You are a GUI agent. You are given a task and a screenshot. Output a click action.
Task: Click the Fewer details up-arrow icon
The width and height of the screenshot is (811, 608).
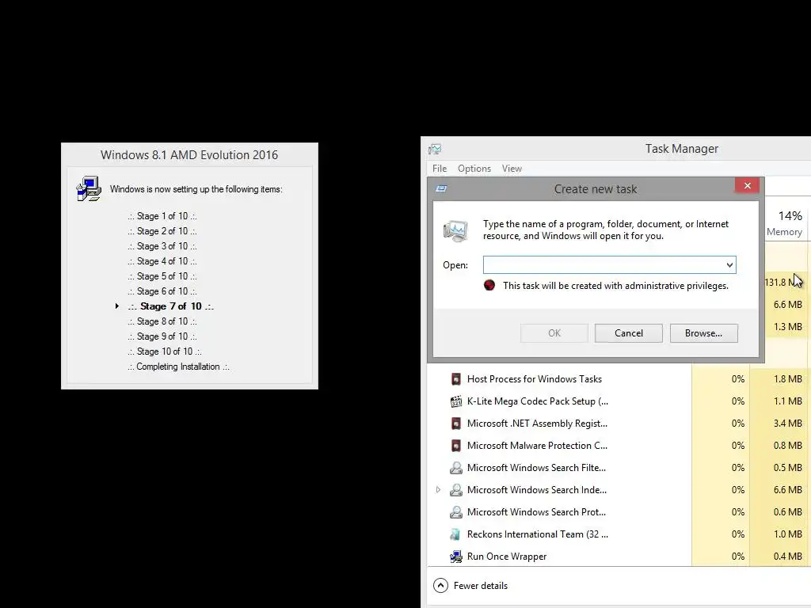[x=440, y=585]
